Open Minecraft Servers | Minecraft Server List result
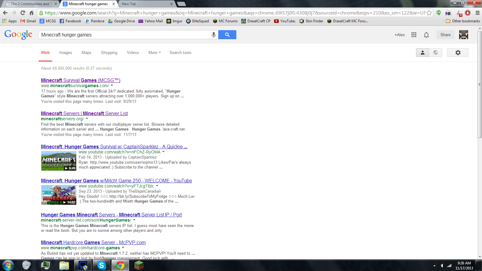482x271 pixels. click(x=84, y=113)
